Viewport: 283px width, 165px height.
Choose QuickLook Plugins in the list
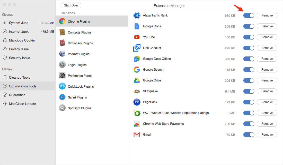92,86
